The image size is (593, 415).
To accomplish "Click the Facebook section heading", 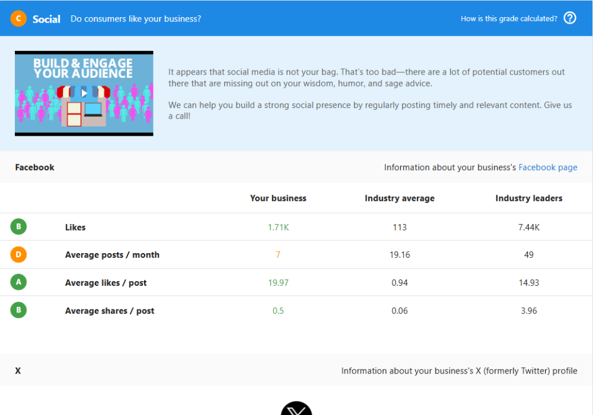I will (34, 167).
